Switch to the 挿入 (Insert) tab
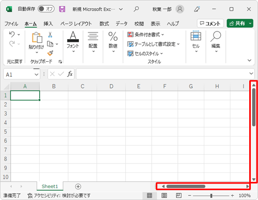Viewport: 258px width, 200px height. tap(48, 24)
